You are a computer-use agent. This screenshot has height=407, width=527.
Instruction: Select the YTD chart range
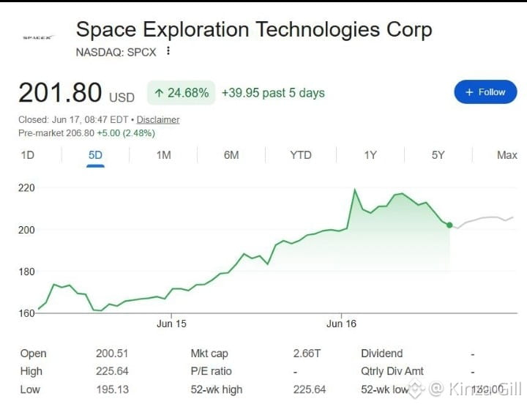301,155
